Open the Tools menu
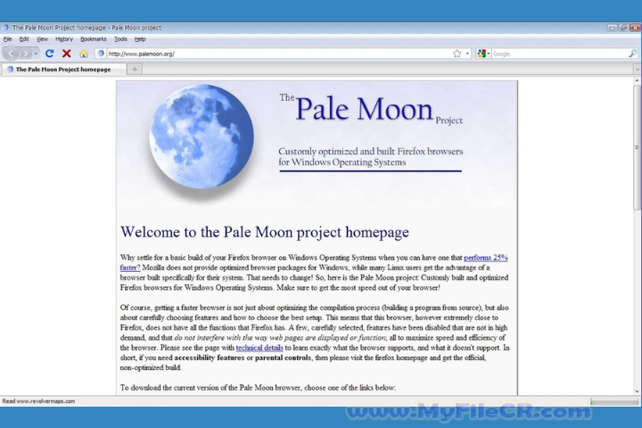 pos(120,39)
